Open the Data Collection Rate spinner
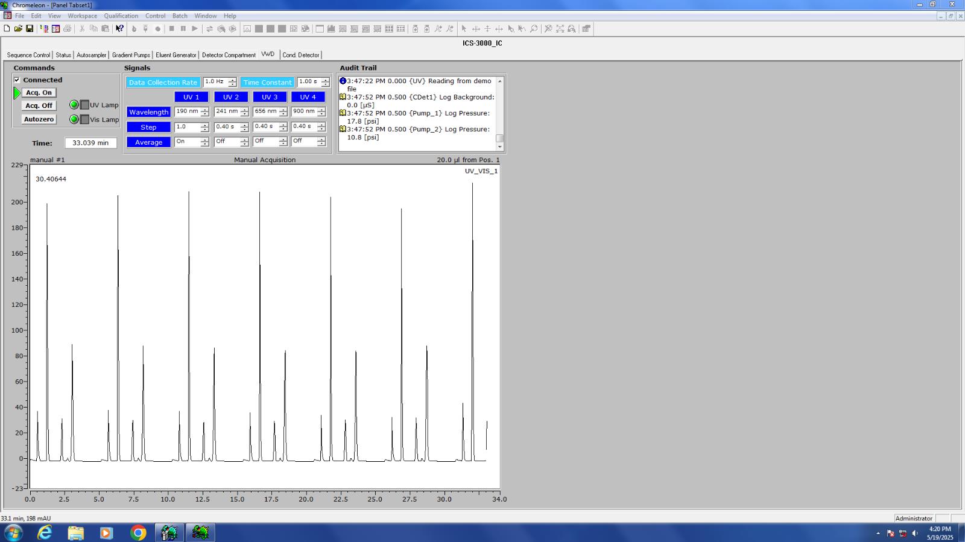The width and height of the screenshot is (965, 542). click(x=232, y=82)
